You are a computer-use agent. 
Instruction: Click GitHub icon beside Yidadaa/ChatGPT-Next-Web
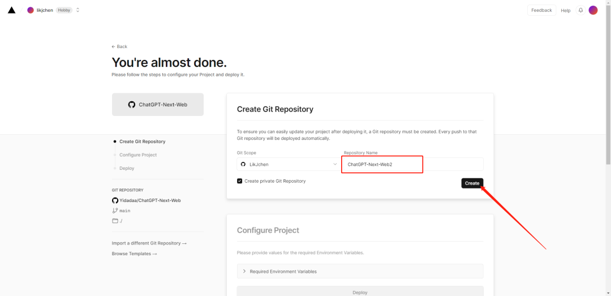(x=115, y=200)
